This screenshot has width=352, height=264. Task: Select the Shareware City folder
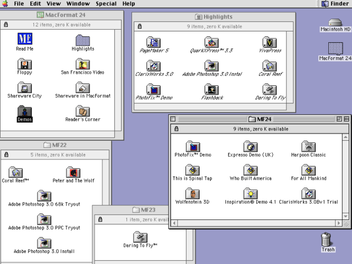click(25, 87)
